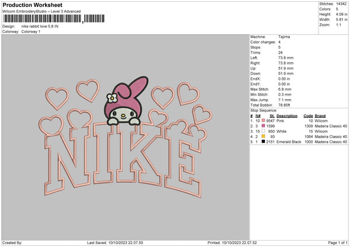Click the 'Created By:' label
Viewport: 350px width, 247px height.
(x=12, y=242)
